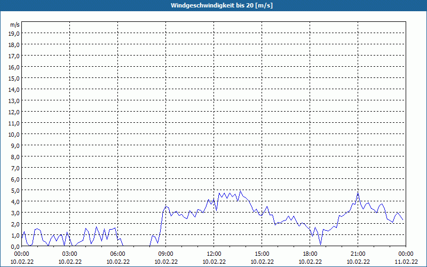427x267 pixels.
Task: Click the 10.02.22 date under 12:00
Action: (214, 262)
